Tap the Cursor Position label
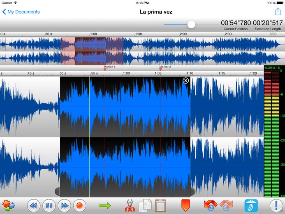285x214 pixels. 236,29
